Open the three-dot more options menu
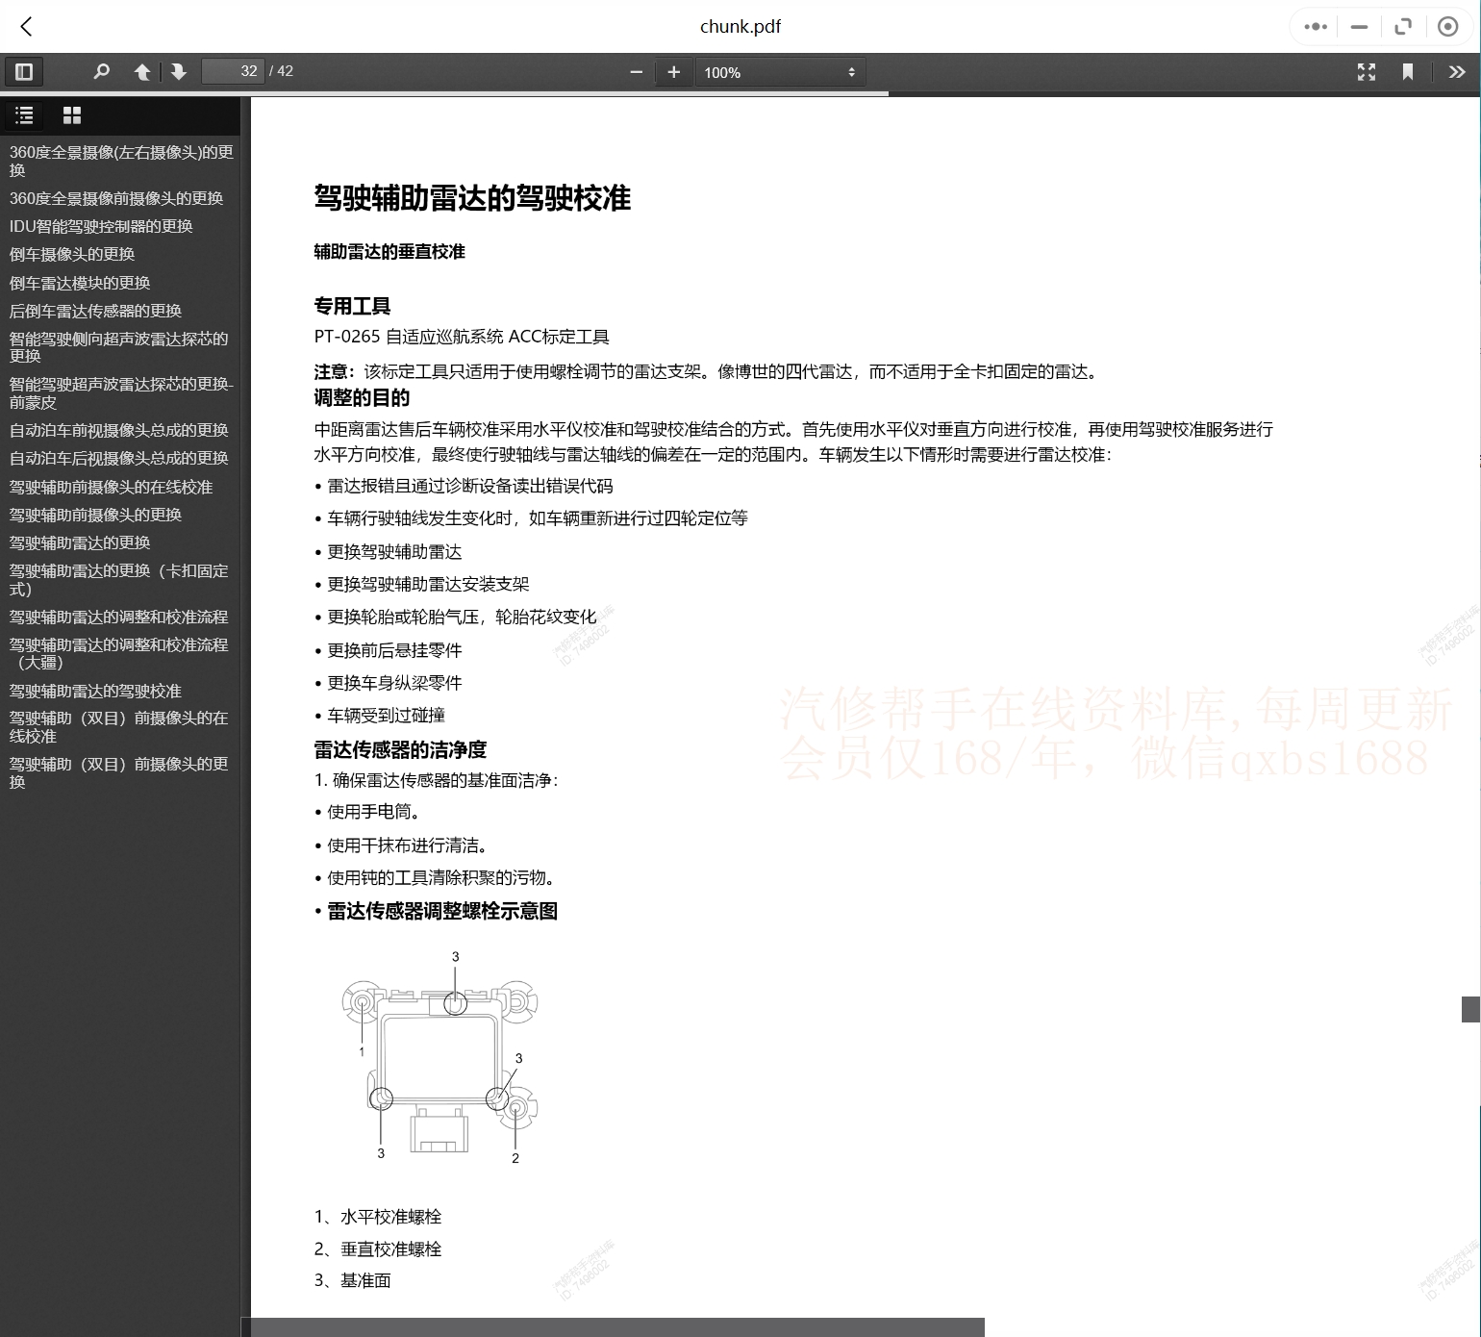 (1314, 26)
